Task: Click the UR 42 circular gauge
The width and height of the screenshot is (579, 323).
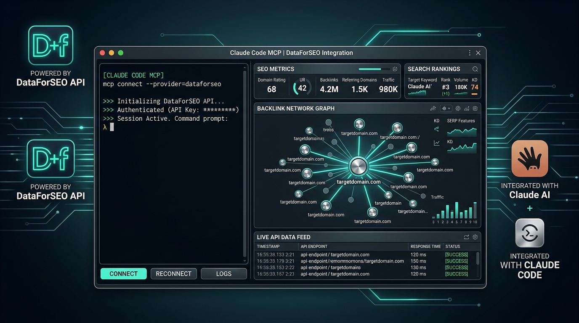Action: (x=302, y=87)
